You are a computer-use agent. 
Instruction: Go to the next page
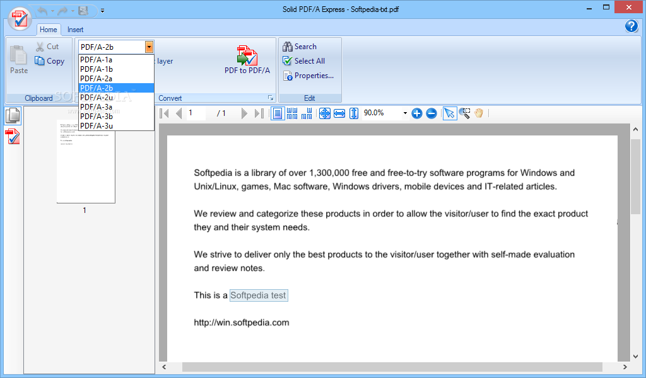244,113
